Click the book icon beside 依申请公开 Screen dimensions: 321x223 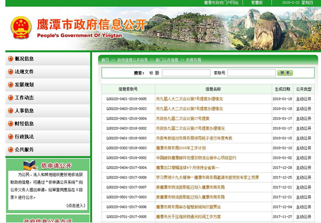click(x=30, y=165)
